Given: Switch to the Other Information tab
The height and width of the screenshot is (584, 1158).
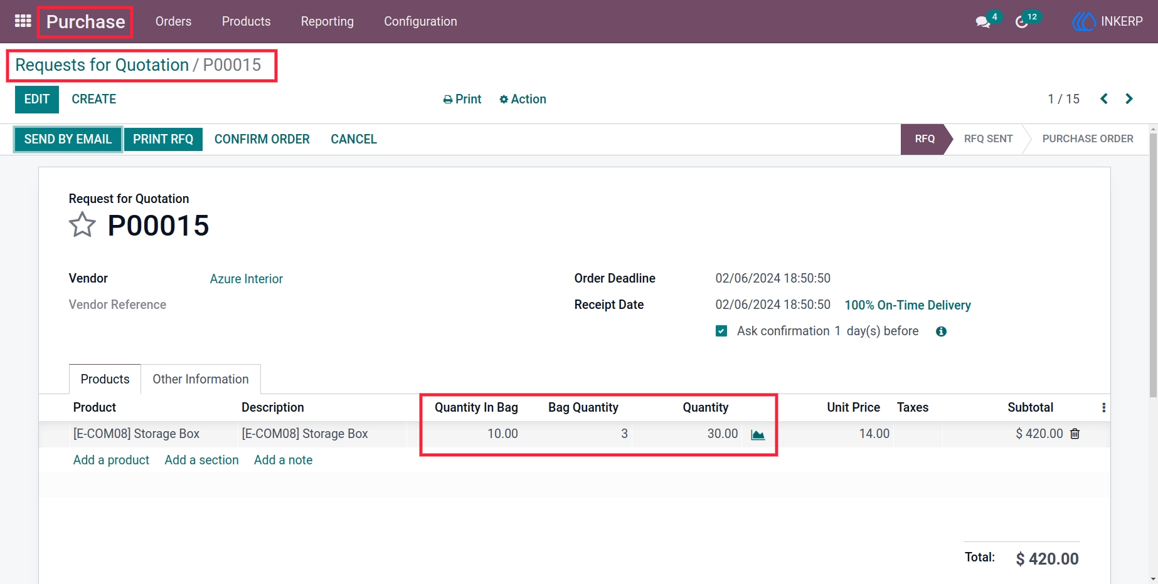Looking at the screenshot, I should [x=201, y=379].
